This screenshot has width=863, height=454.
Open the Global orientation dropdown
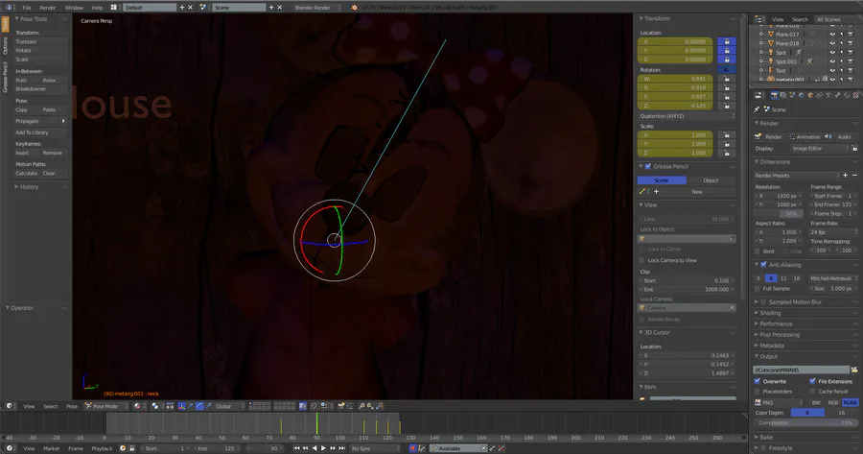tap(228, 406)
